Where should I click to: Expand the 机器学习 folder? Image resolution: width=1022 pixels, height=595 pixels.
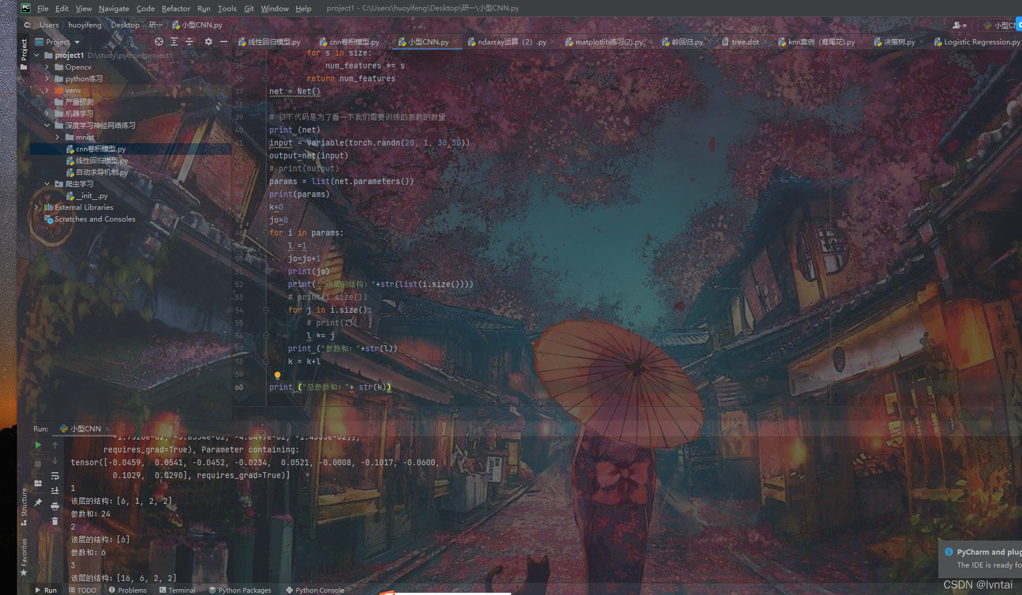pos(47,114)
